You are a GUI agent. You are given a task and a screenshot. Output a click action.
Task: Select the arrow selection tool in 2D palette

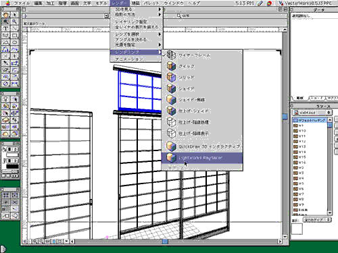[x=15, y=15]
